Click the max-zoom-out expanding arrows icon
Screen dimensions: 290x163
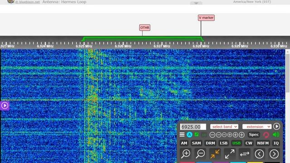click(x=230, y=154)
